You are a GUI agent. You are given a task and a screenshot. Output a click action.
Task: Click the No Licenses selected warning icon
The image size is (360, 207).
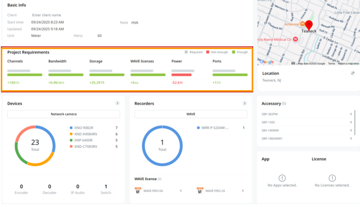click(332, 178)
